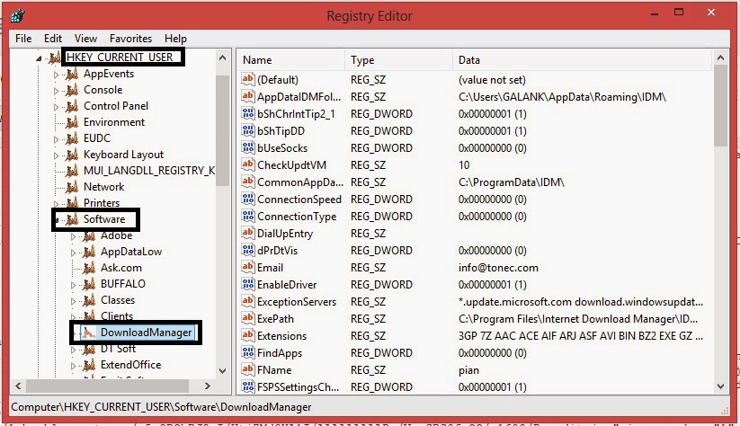This screenshot has height=426, width=740.
Task: Click tree pane scroll-up arrow
Action: pyautogui.click(x=223, y=58)
